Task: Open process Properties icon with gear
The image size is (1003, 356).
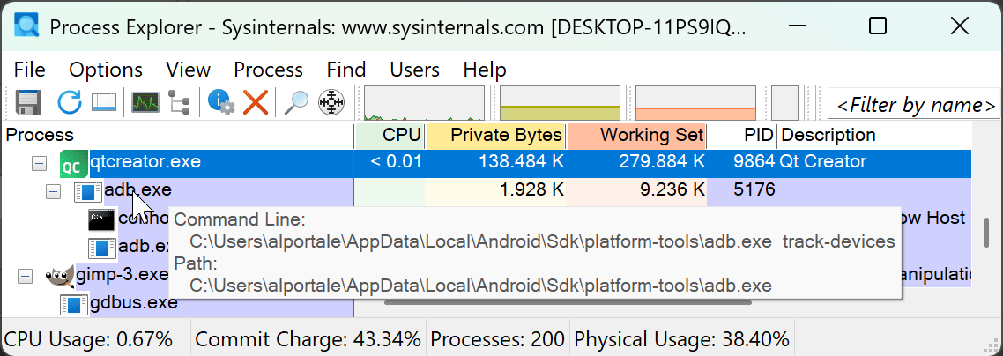Action: point(222,102)
